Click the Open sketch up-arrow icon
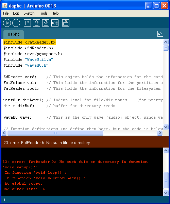 click(x=36, y=23)
